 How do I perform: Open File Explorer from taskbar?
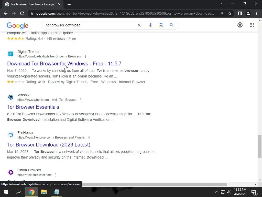pyautogui.click(x=44, y=192)
